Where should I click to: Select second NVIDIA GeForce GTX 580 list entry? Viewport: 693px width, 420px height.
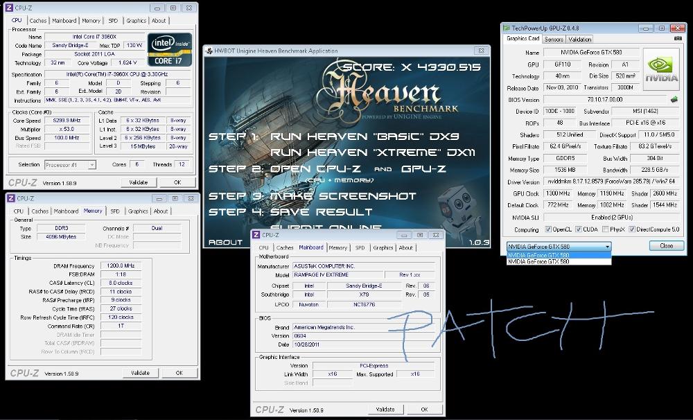coord(559,261)
